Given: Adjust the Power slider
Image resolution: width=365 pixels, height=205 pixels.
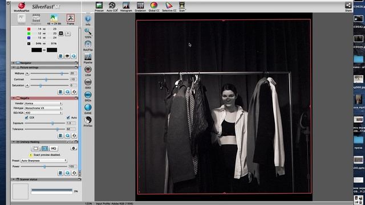Looking at the screenshot, I should [x=44, y=167].
